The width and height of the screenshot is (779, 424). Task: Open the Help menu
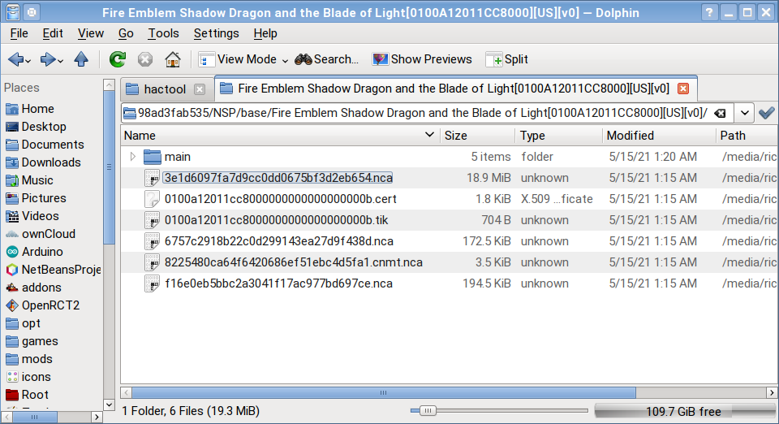pos(265,33)
